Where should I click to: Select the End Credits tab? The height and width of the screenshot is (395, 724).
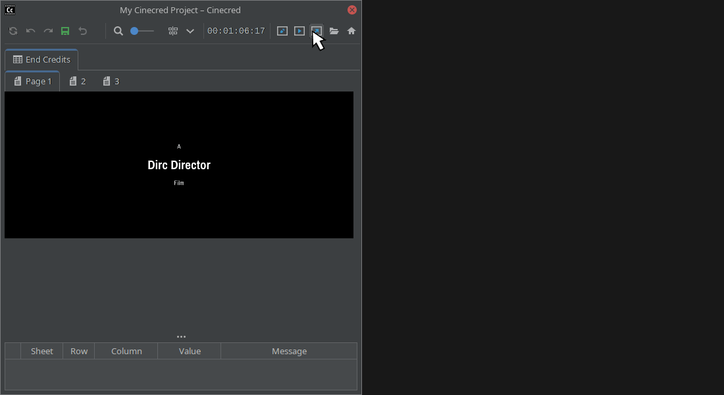41,60
